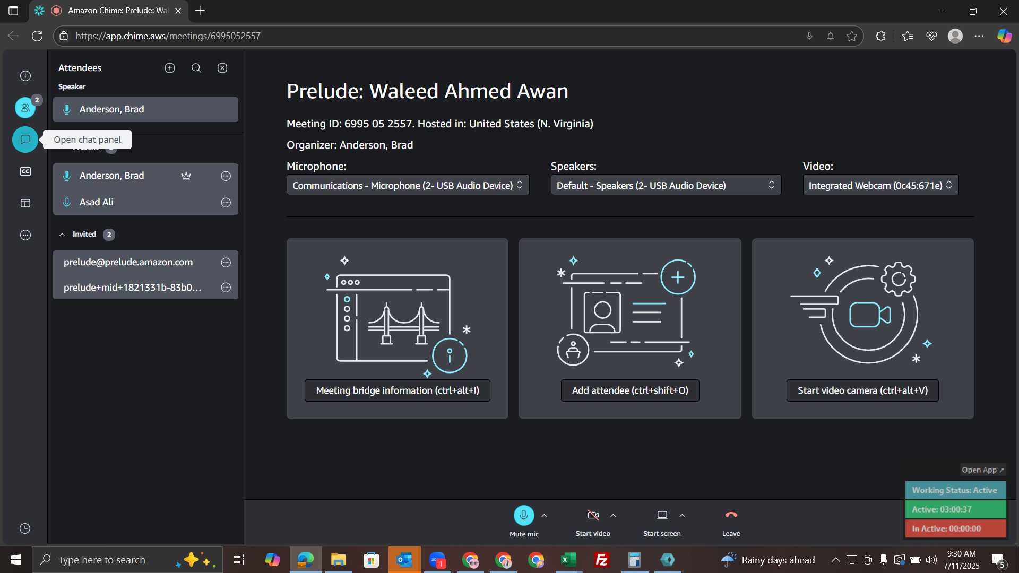1019x573 pixels.
Task: Click the add attendee plus icon
Action: 170,68
